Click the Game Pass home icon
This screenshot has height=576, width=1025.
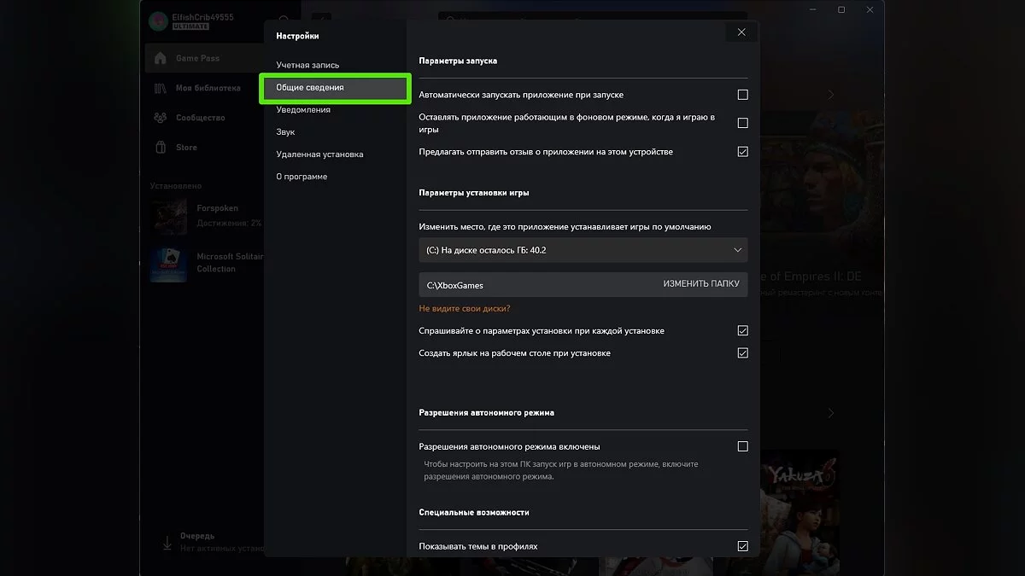[160, 58]
